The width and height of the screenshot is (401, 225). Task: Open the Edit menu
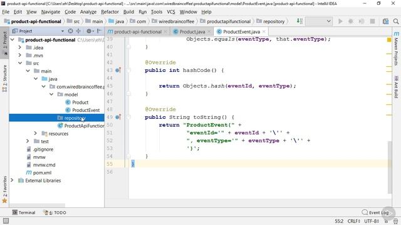tap(18, 12)
